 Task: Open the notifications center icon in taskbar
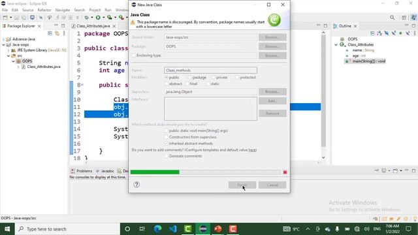click(408, 229)
